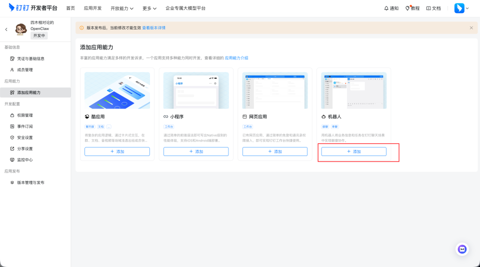Dismiss the version notice banner
Image resolution: width=480 pixels, height=267 pixels.
[471, 28]
